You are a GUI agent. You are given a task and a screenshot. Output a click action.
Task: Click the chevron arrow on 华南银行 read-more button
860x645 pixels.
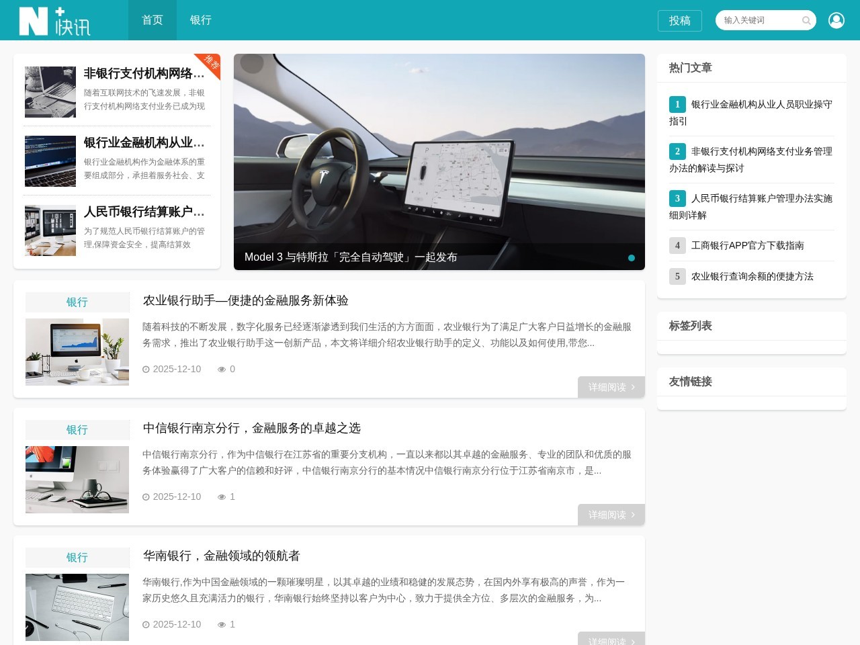click(x=632, y=642)
